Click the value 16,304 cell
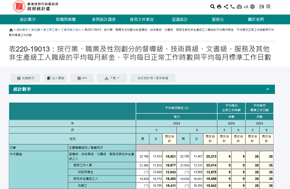 click(x=197, y=186)
